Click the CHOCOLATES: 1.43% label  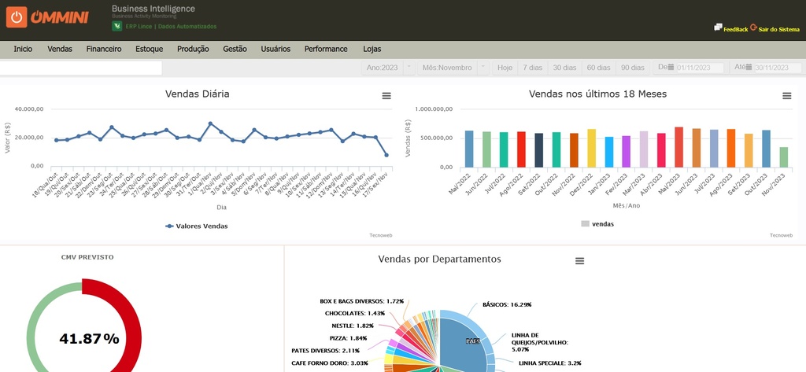tap(355, 314)
